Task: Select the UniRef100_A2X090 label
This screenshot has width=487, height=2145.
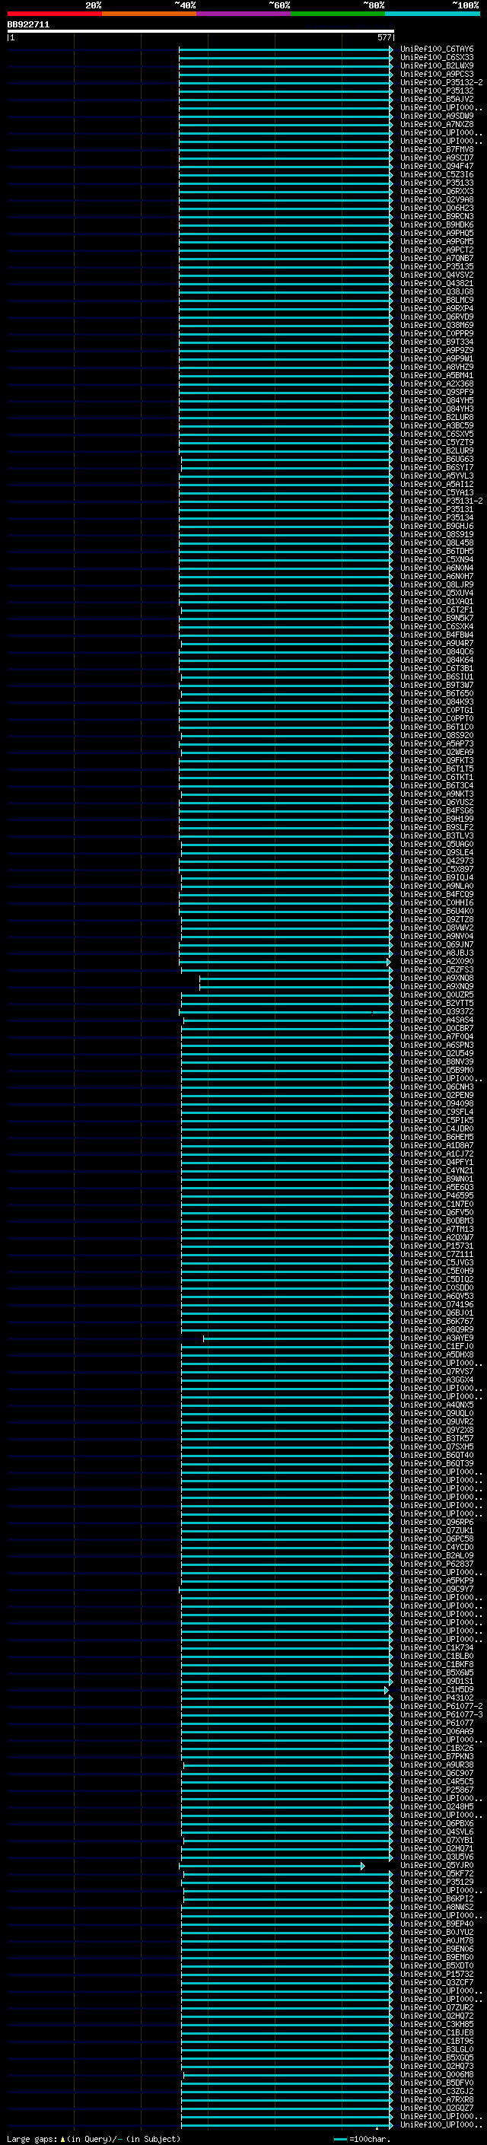Action: [436, 961]
